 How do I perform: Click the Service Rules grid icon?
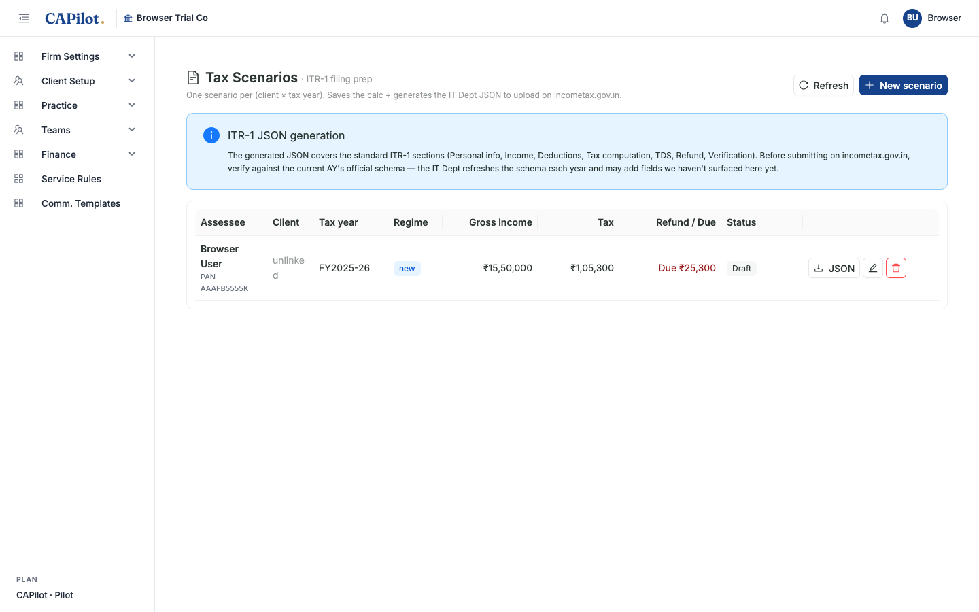point(19,179)
